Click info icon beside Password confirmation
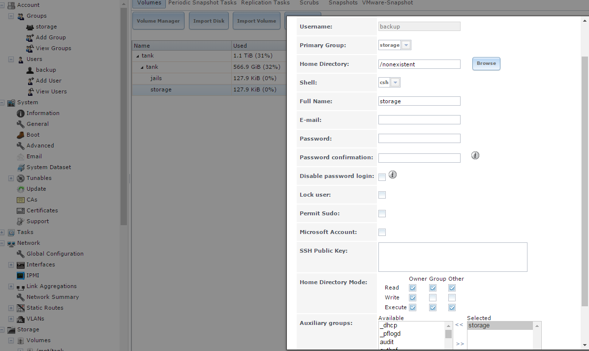Image resolution: width=589 pixels, height=351 pixels. pos(475,155)
